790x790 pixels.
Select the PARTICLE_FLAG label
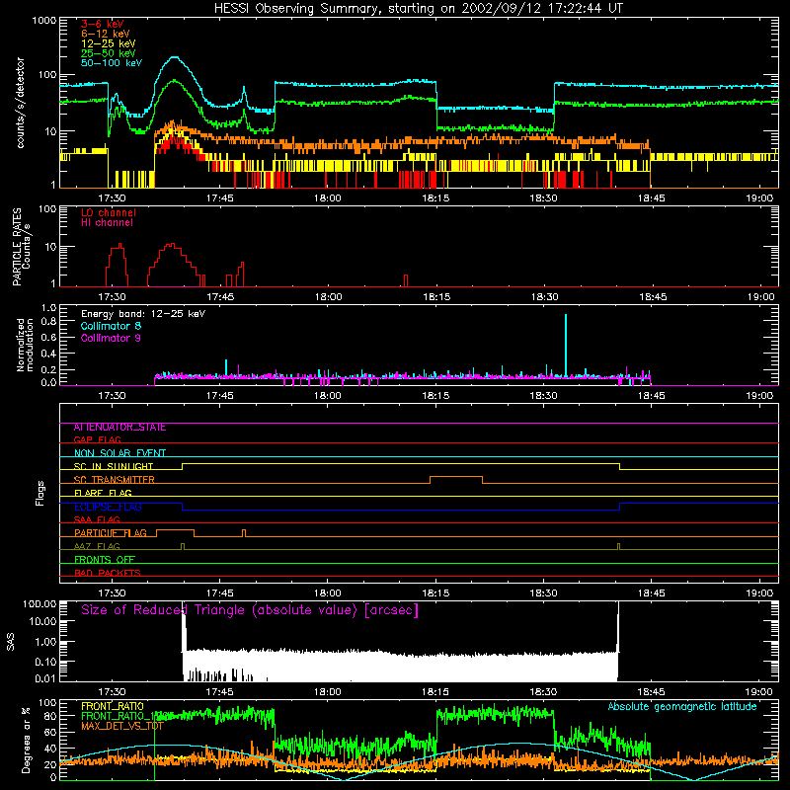tap(111, 533)
